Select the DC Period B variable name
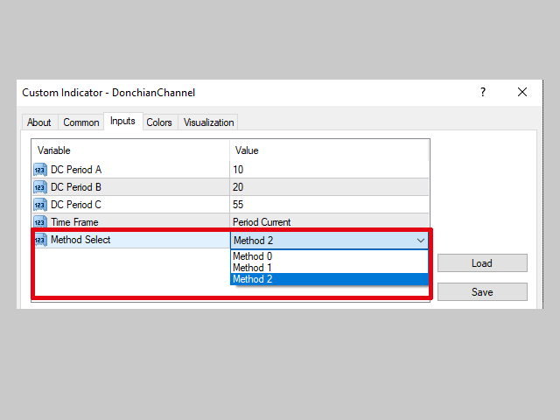 (x=76, y=187)
